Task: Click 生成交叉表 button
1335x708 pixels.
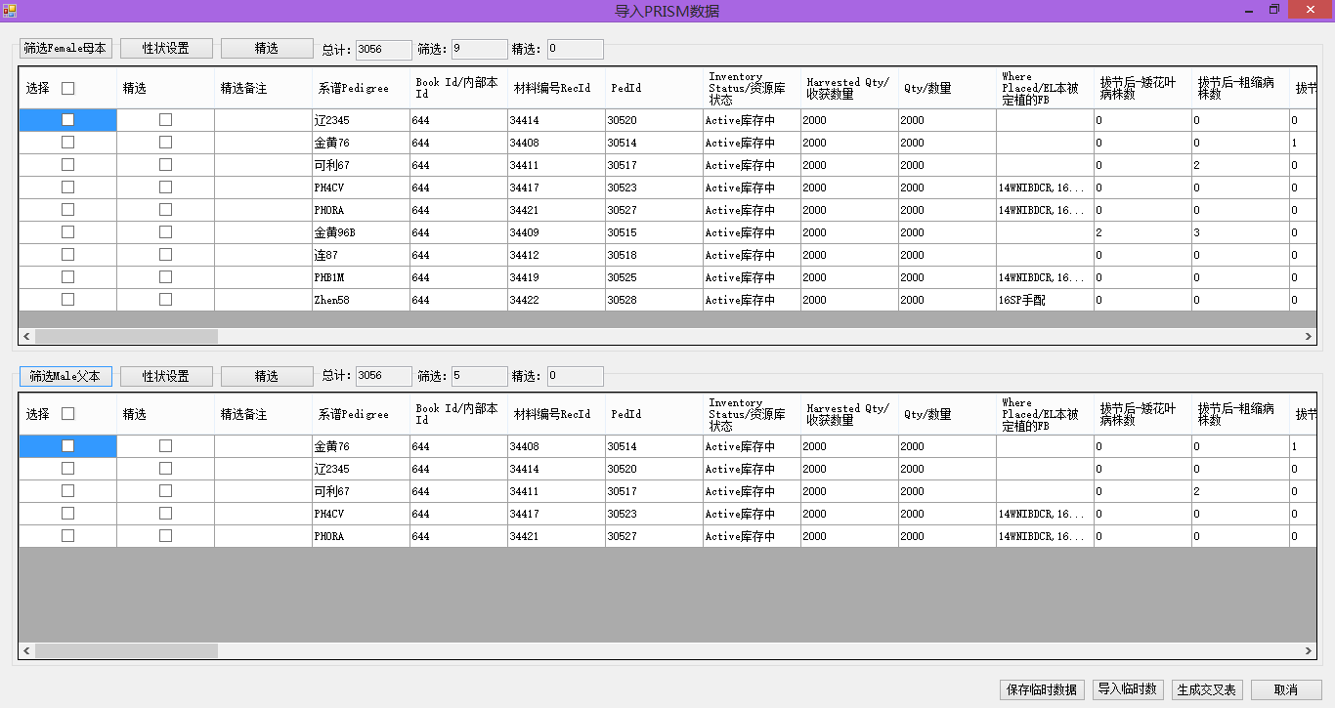Action: [x=1207, y=689]
